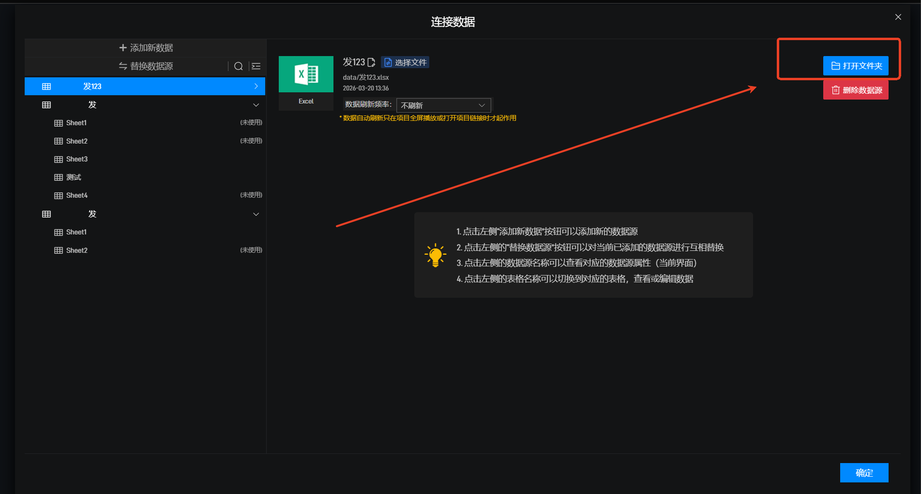Viewport: 921px width, 494px height.
Task: Click the search icon in data source panel
Action: [x=238, y=66]
